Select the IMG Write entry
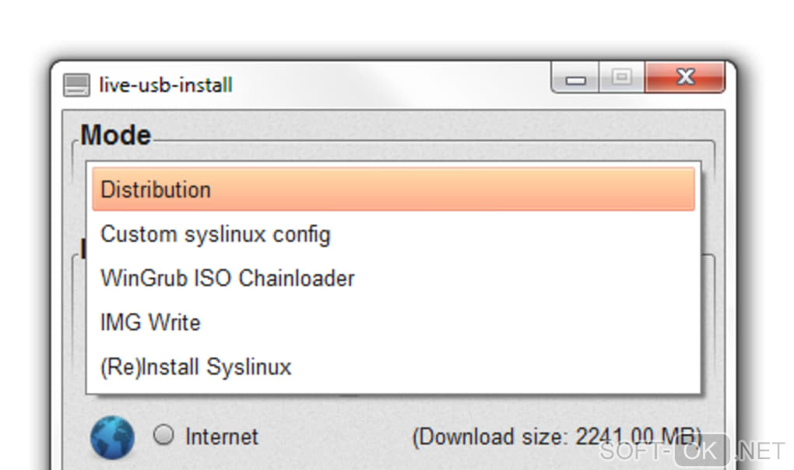This screenshot has width=794, height=470. click(150, 322)
